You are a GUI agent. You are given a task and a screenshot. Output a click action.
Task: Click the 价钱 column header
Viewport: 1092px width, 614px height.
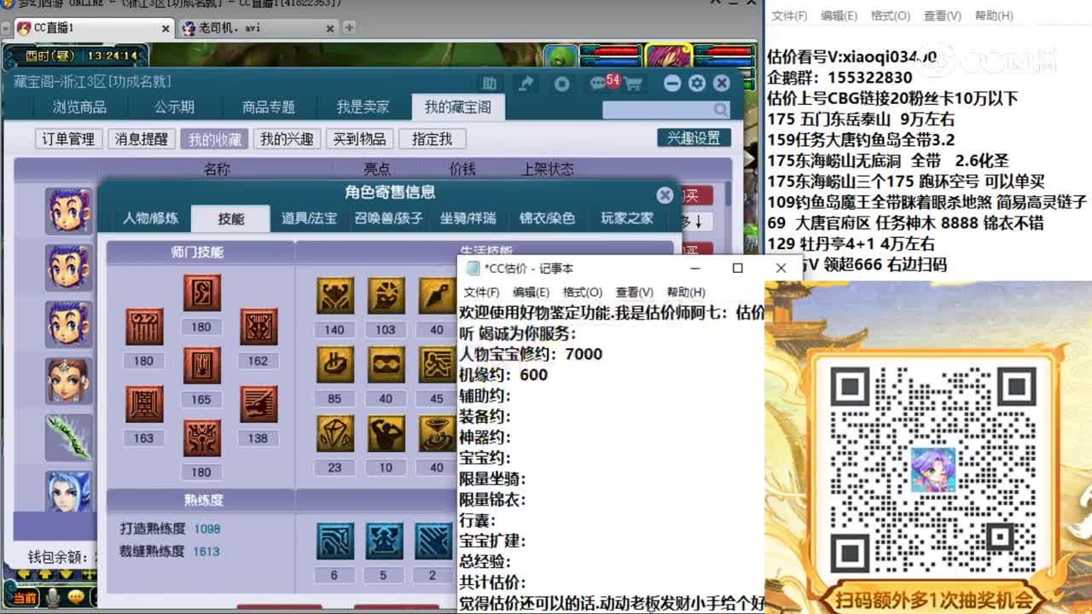tap(462, 169)
